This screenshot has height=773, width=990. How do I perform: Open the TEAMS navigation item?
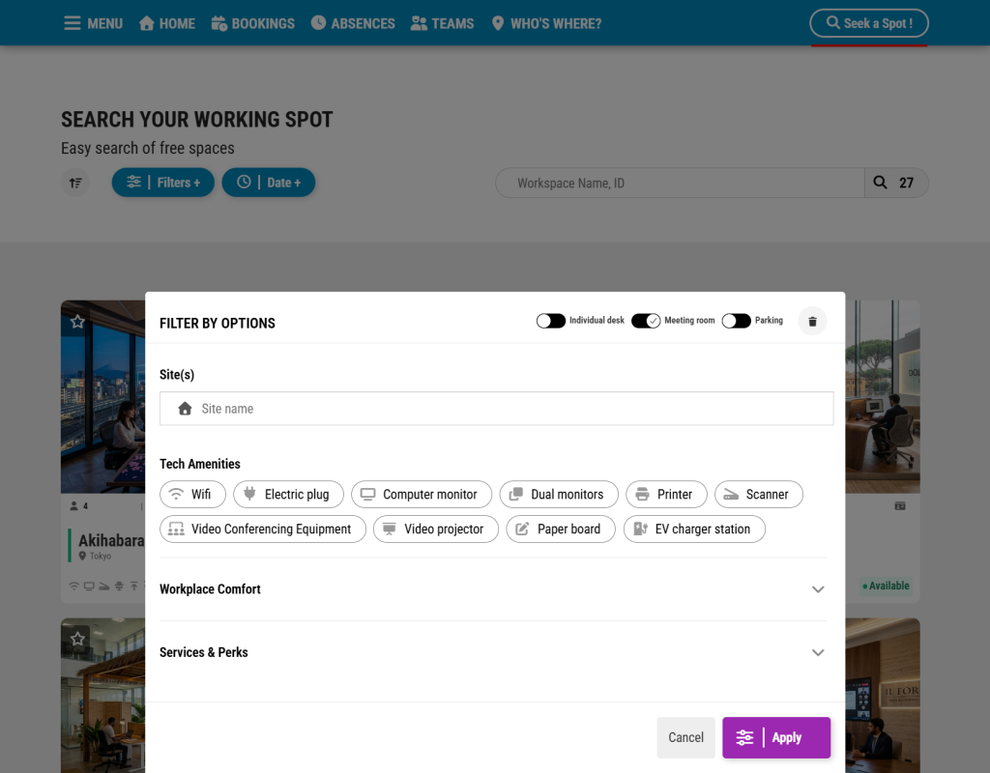tap(442, 23)
